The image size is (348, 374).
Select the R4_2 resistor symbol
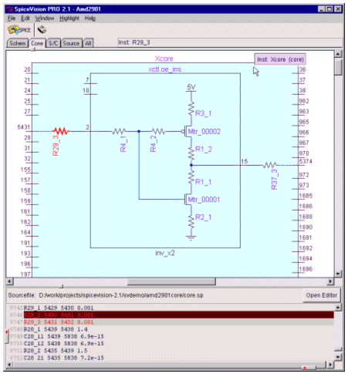click(158, 131)
